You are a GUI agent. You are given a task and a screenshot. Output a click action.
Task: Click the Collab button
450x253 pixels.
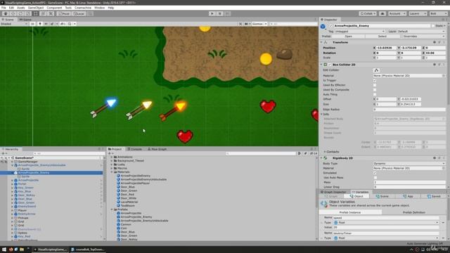(368, 13)
